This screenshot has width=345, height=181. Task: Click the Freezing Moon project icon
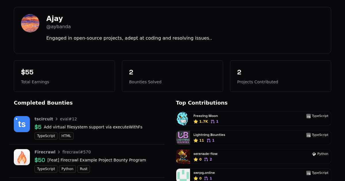point(183,119)
